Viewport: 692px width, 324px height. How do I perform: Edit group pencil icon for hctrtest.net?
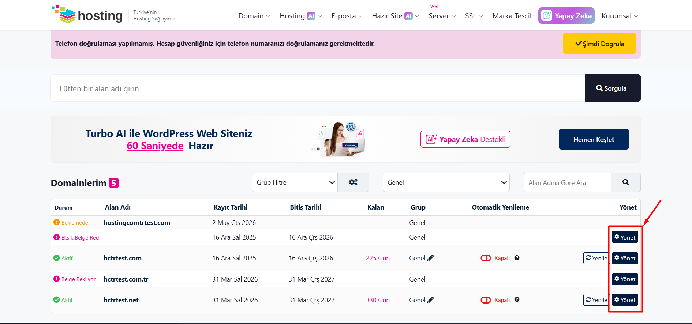(x=431, y=300)
